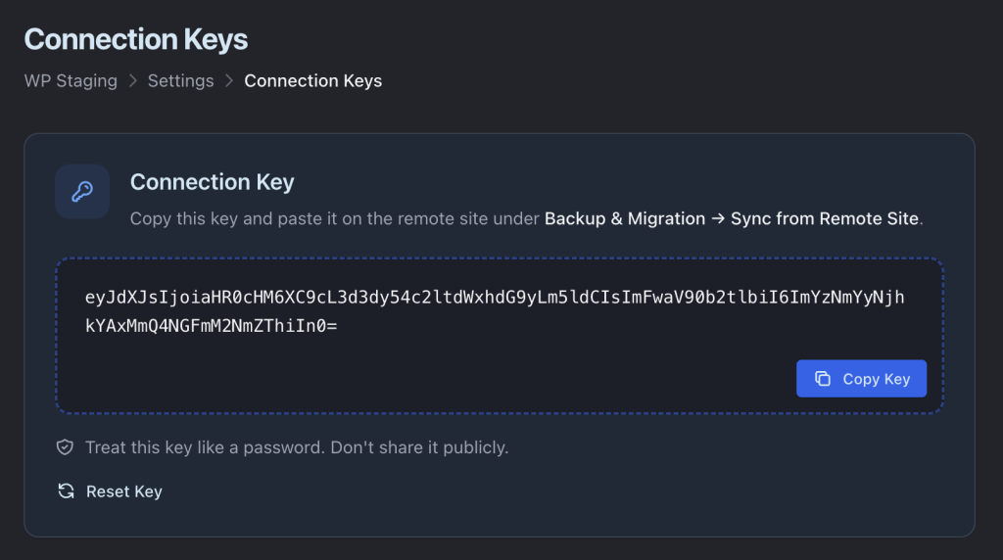
Task: Click the circular arrows icon beside Reset Key
Action: (x=66, y=491)
